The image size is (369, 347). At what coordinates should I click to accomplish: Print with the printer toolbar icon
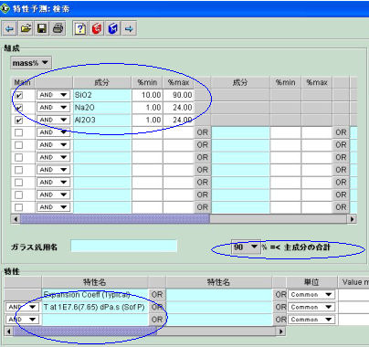coord(58,29)
